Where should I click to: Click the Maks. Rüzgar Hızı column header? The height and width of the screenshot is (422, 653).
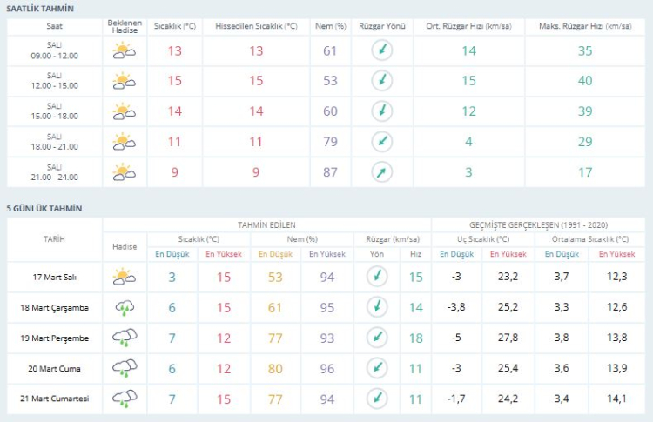tap(585, 26)
